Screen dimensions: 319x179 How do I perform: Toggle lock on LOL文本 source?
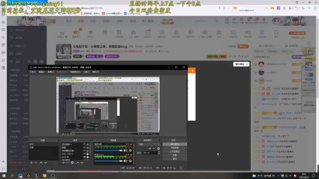click(x=88, y=157)
